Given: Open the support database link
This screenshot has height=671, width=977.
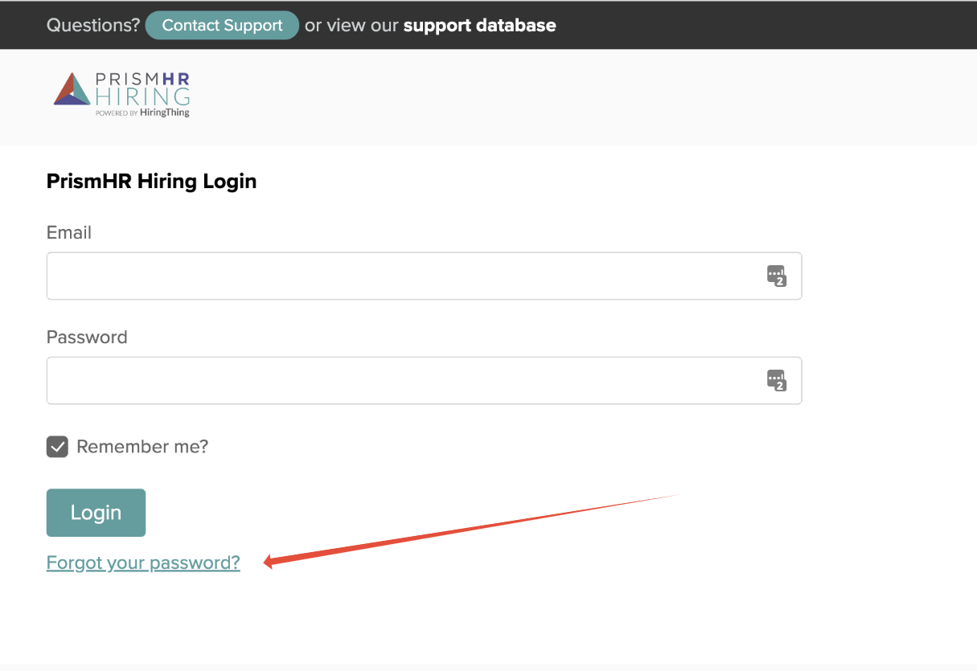Looking at the screenshot, I should (x=479, y=25).
